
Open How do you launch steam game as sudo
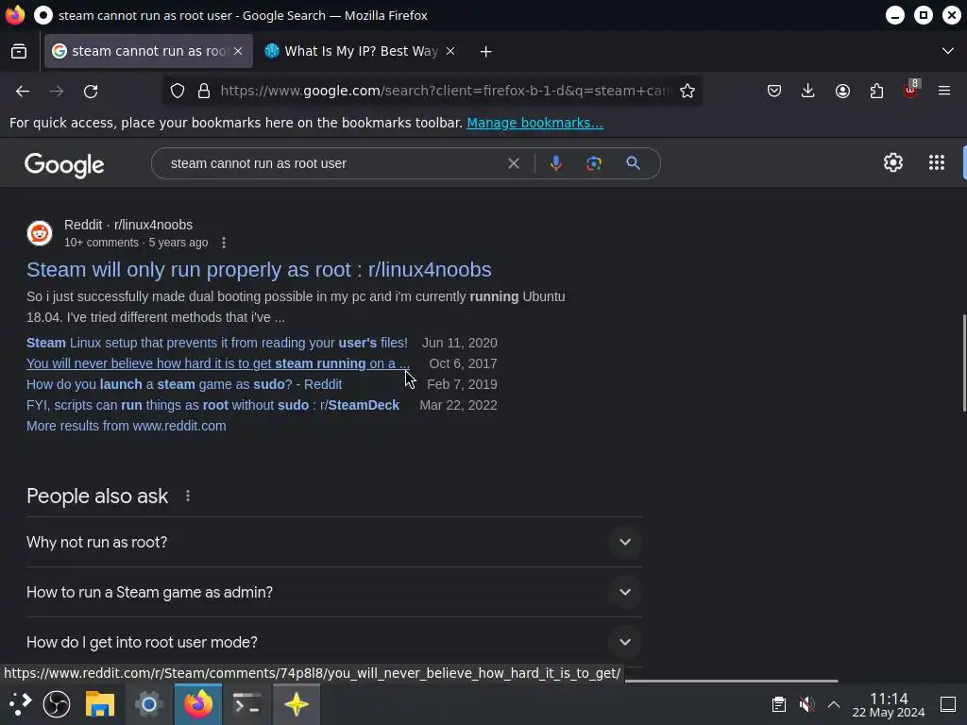(184, 385)
